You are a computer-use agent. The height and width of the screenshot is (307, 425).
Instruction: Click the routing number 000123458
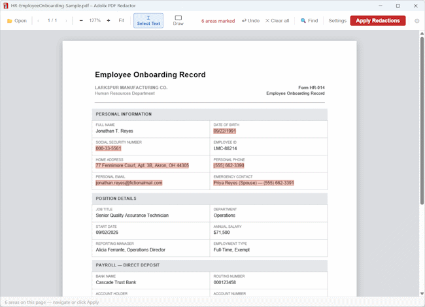[x=225, y=282]
